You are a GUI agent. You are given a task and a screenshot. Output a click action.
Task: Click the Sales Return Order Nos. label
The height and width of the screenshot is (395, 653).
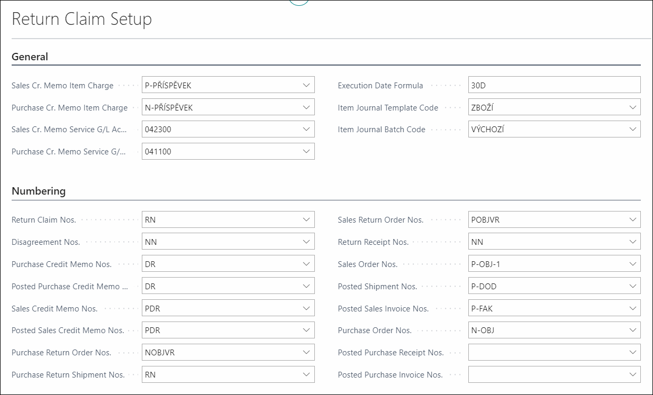[380, 219]
